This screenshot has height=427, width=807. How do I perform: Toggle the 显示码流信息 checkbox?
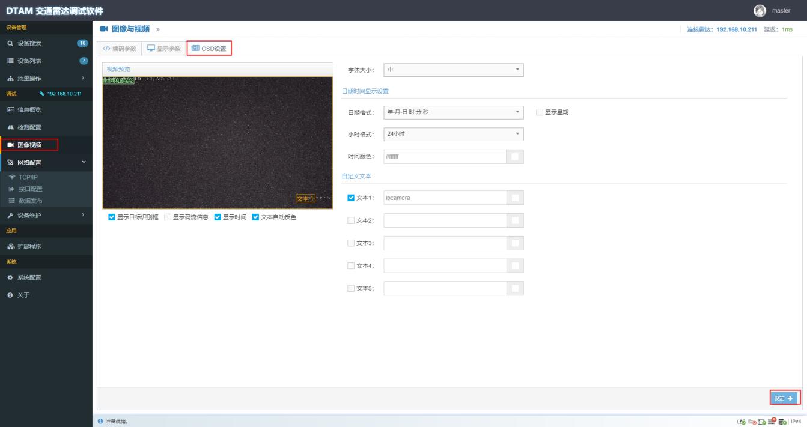[x=168, y=217]
